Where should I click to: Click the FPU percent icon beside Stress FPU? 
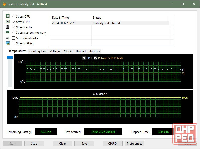8,22
